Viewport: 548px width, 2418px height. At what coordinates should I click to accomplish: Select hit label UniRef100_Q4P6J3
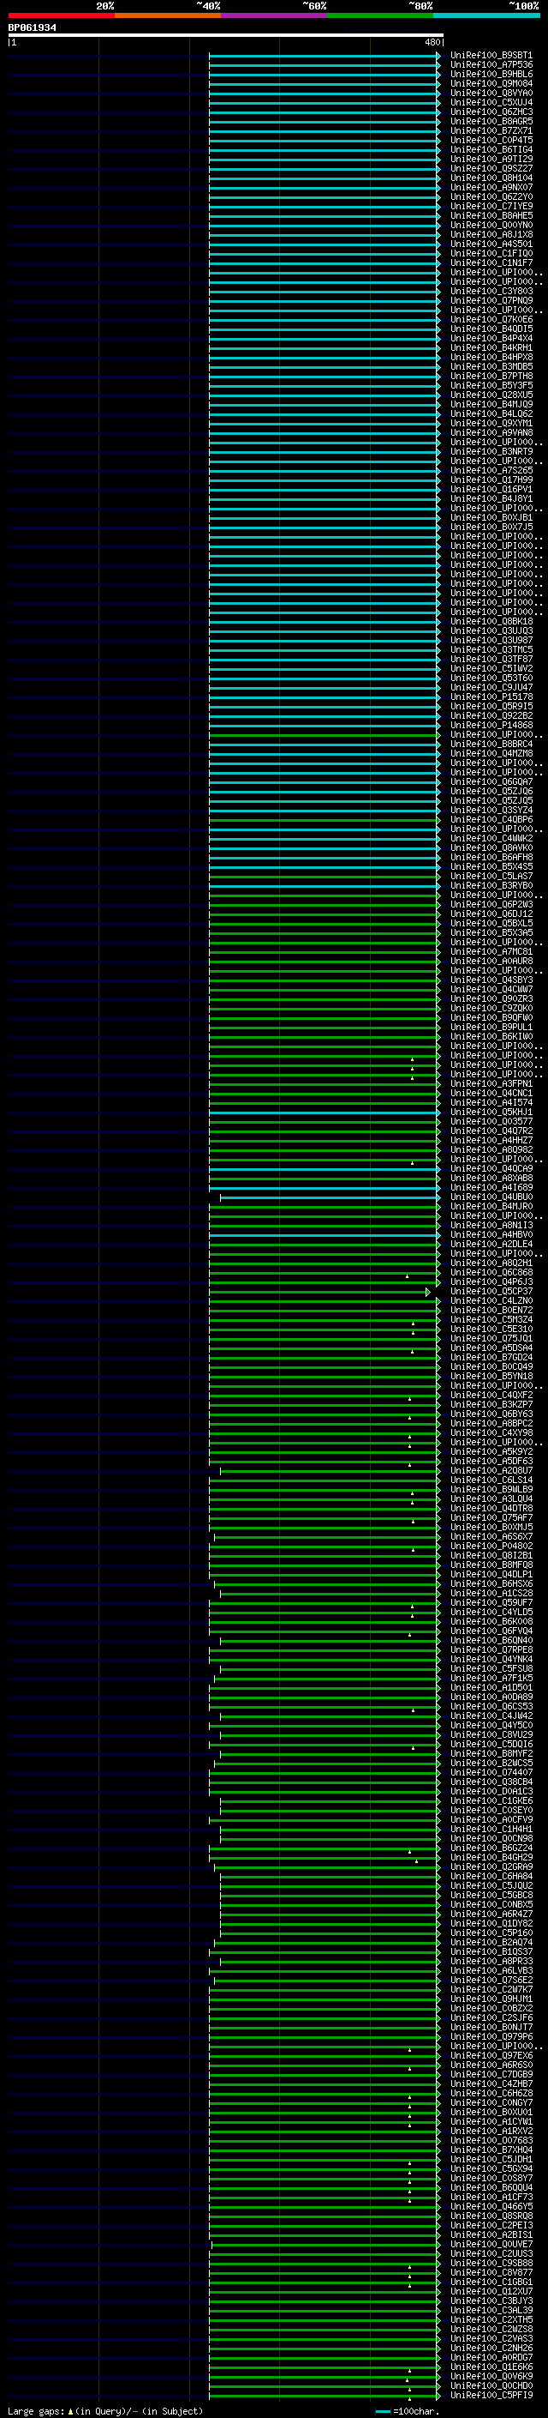click(491, 1281)
